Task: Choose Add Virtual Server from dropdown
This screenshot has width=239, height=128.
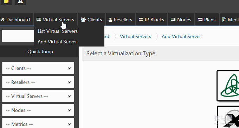Action: tap(57, 42)
